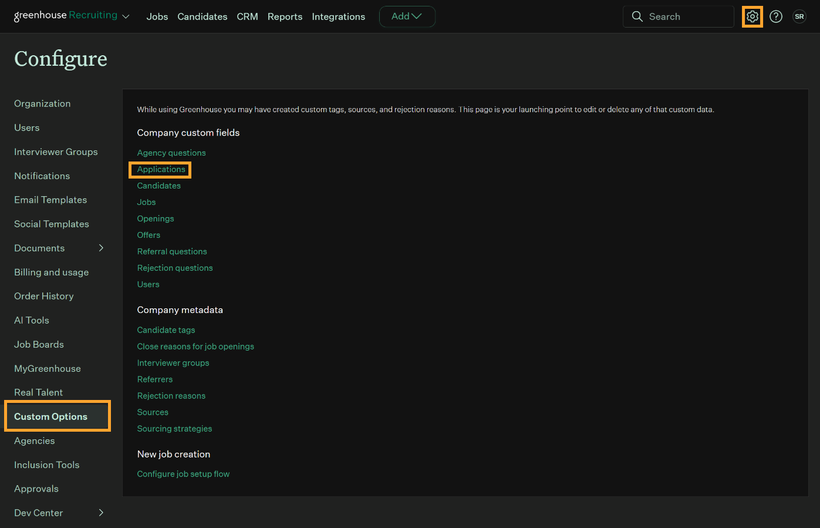
Task: Open Integrations in the top navigation
Action: (338, 16)
